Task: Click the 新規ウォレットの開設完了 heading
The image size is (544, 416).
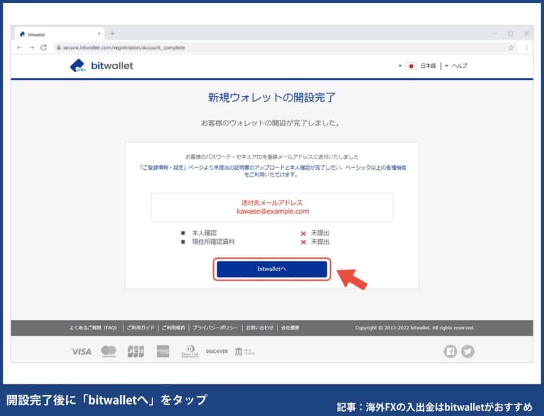Action: coord(271,98)
